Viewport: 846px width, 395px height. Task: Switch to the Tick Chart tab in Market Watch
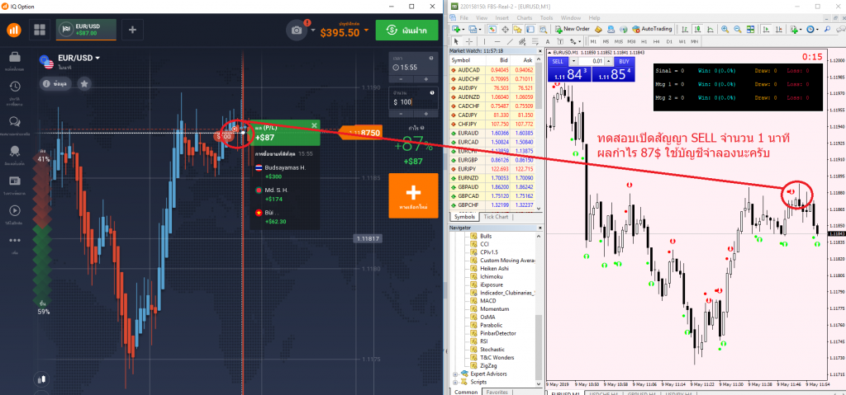point(496,217)
